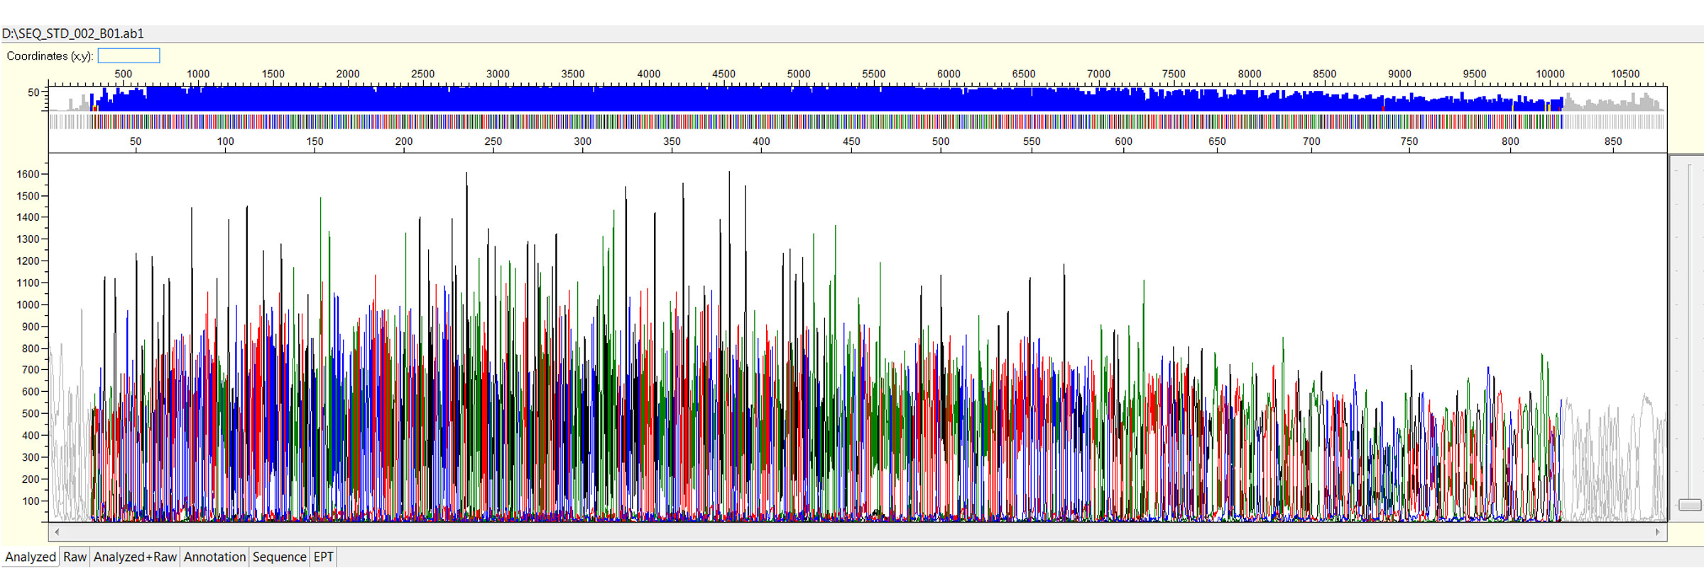Switch to the Analyzed tab
The image size is (1704, 568).
click(x=30, y=557)
